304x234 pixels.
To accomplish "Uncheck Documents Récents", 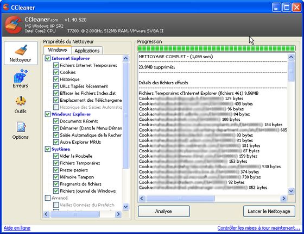I will 56,121.
